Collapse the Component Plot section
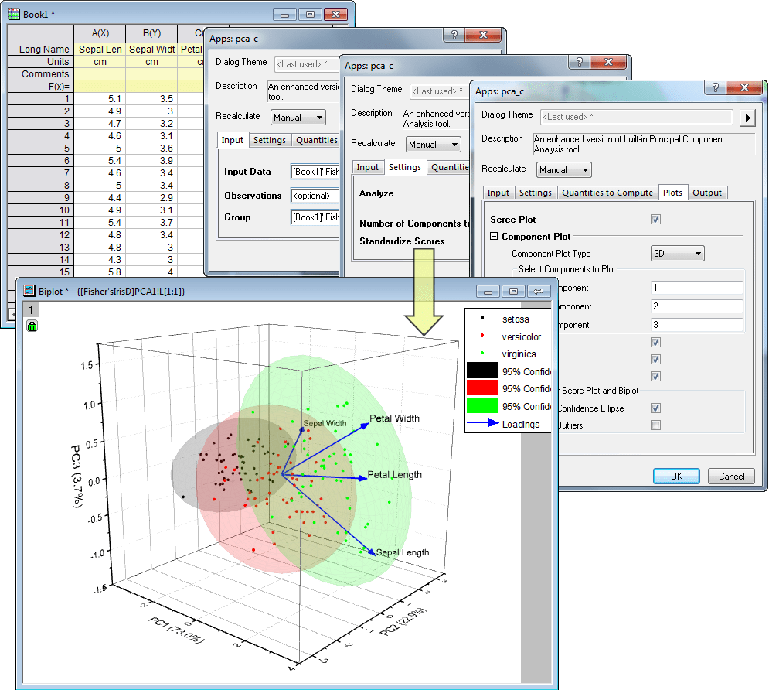Image resolution: width=769 pixels, height=690 pixels. [x=494, y=236]
